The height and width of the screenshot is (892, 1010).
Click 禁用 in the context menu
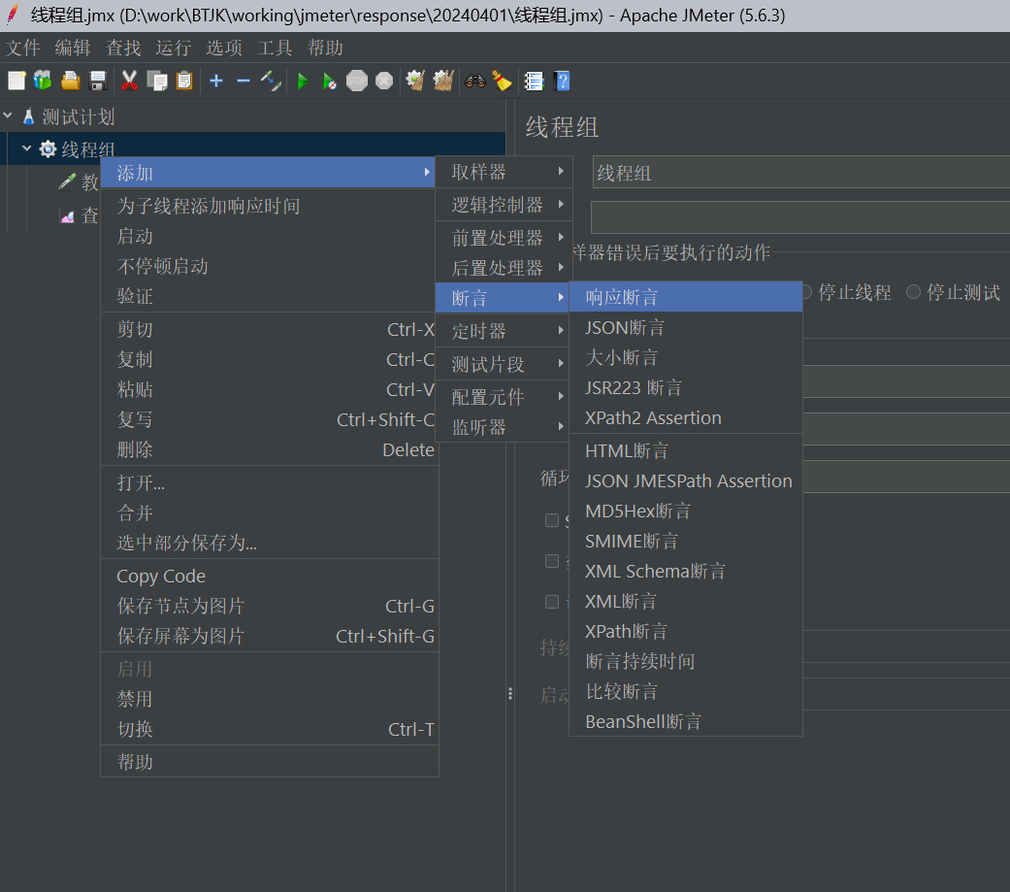[135, 699]
